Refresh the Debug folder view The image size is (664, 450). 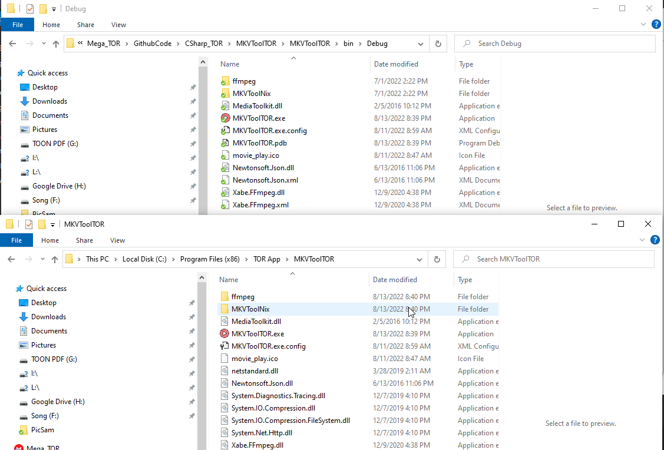[438, 44]
